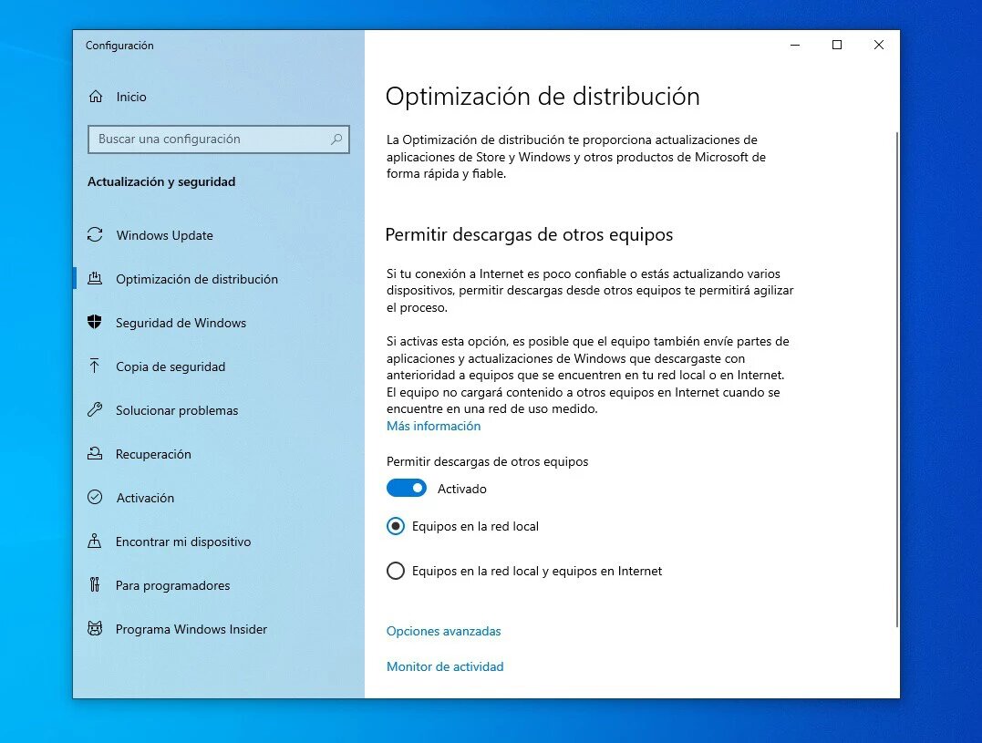Focus the Buscar una configuración search field
Image resolution: width=982 pixels, height=743 pixels.
208,139
